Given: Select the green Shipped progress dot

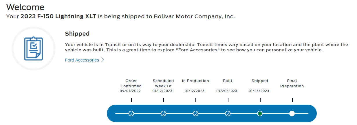Looking at the screenshot, I should 260,113.
